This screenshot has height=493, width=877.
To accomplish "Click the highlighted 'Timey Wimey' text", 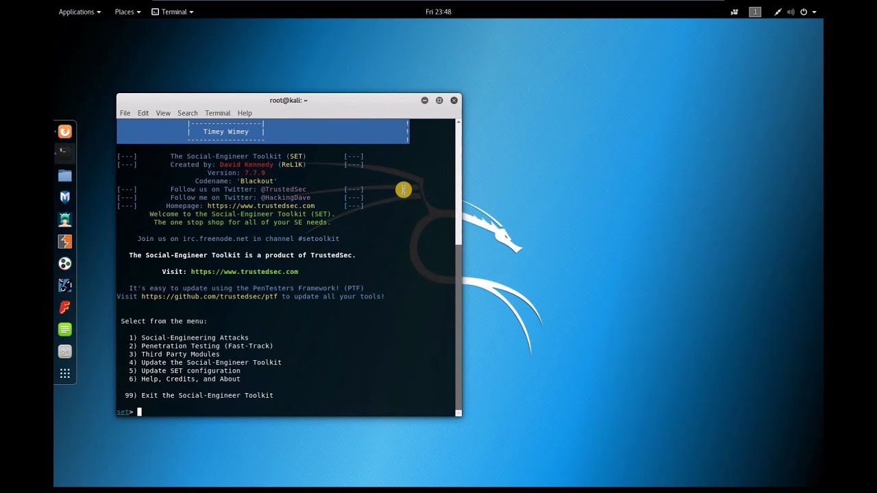I will [225, 131].
